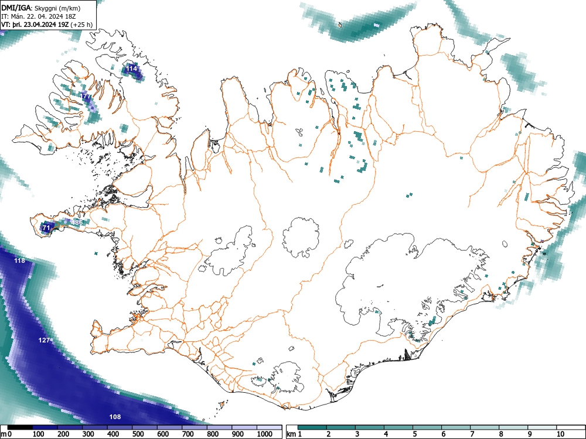This screenshot has width=586, height=439.
Task: Click the '2' label on the kilometer scale
Action: pyautogui.click(x=329, y=434)
